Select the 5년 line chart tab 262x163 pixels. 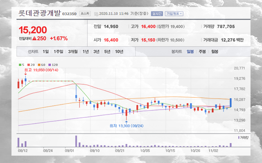click(107, 52)
